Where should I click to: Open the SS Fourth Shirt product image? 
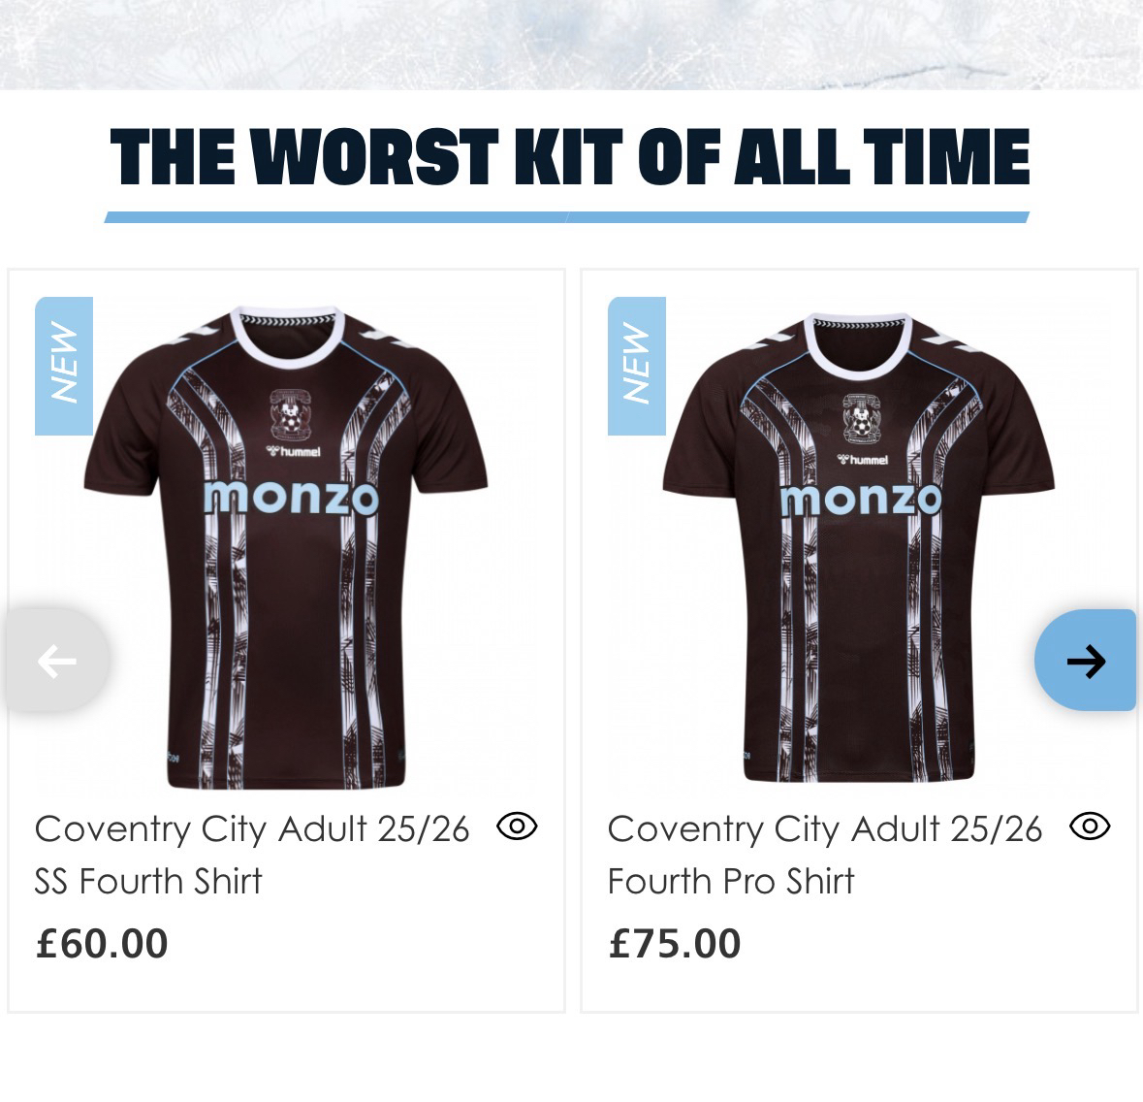286,601
